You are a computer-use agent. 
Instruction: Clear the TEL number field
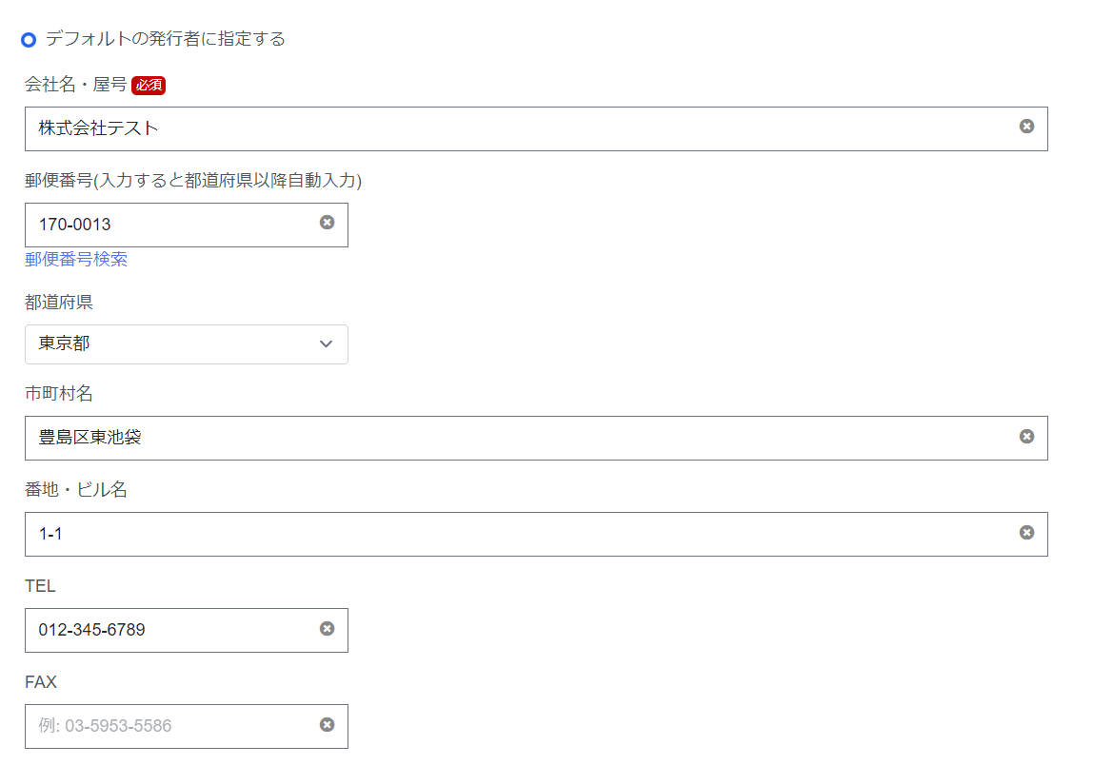click(x=327, y=628)
